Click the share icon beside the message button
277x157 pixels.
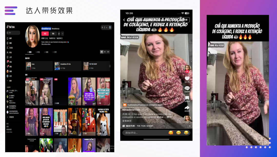tap(59, 33)
